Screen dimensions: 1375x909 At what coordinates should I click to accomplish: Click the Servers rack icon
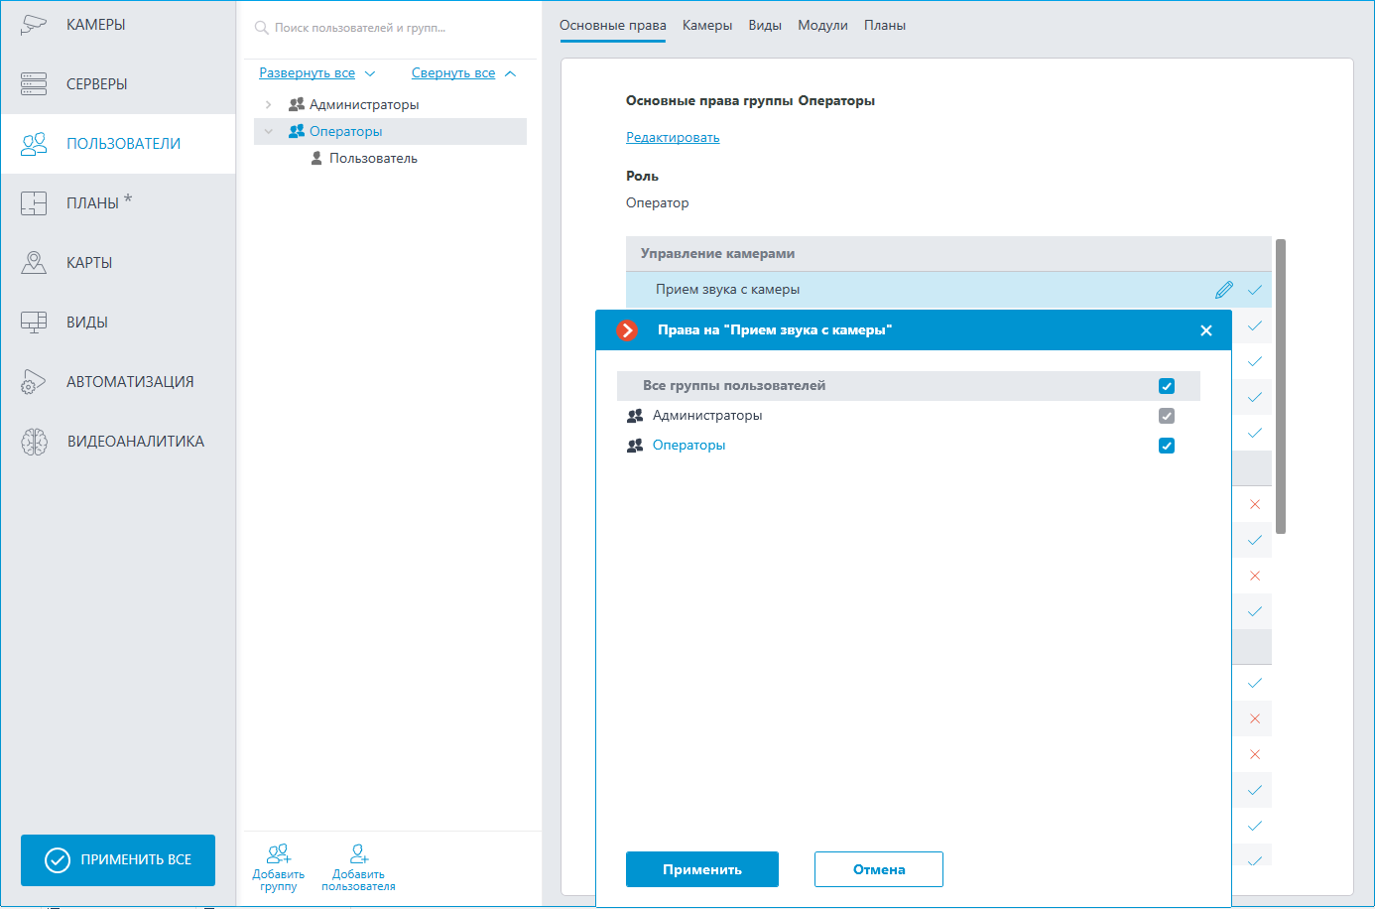[34, 84]
